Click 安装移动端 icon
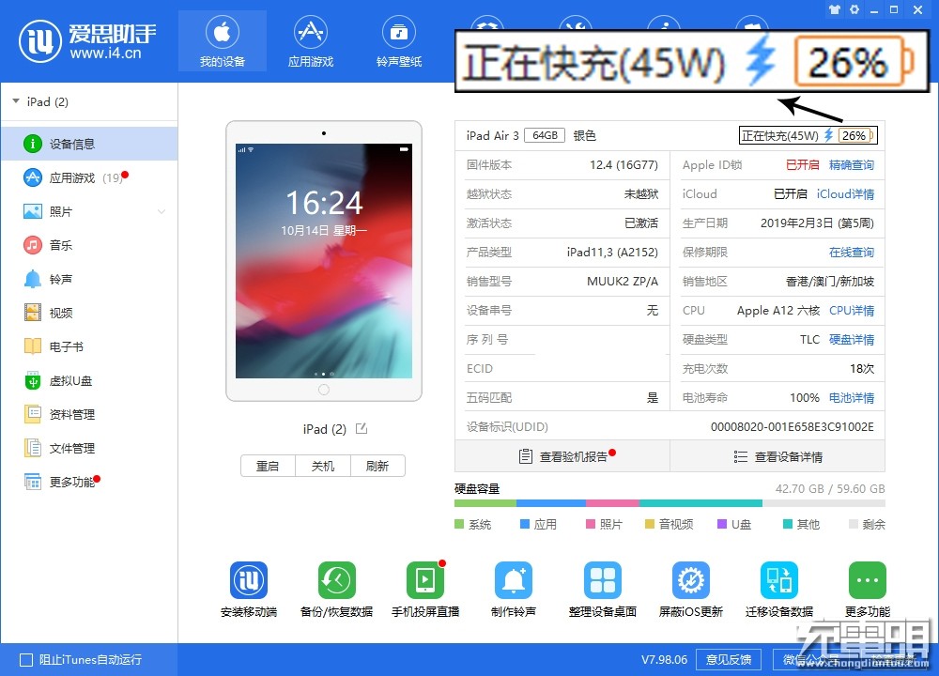Viewport: 939px width, 676px height. coord(249,579)
